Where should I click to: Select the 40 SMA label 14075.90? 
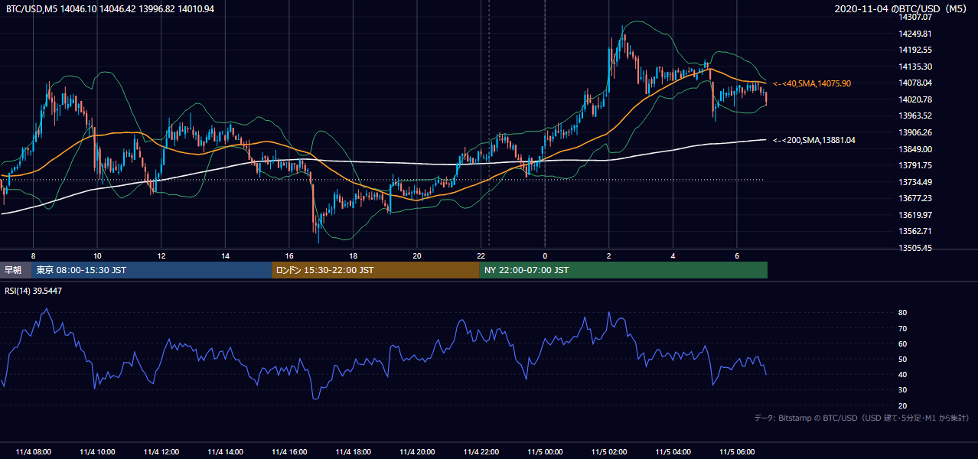[812, 83]
